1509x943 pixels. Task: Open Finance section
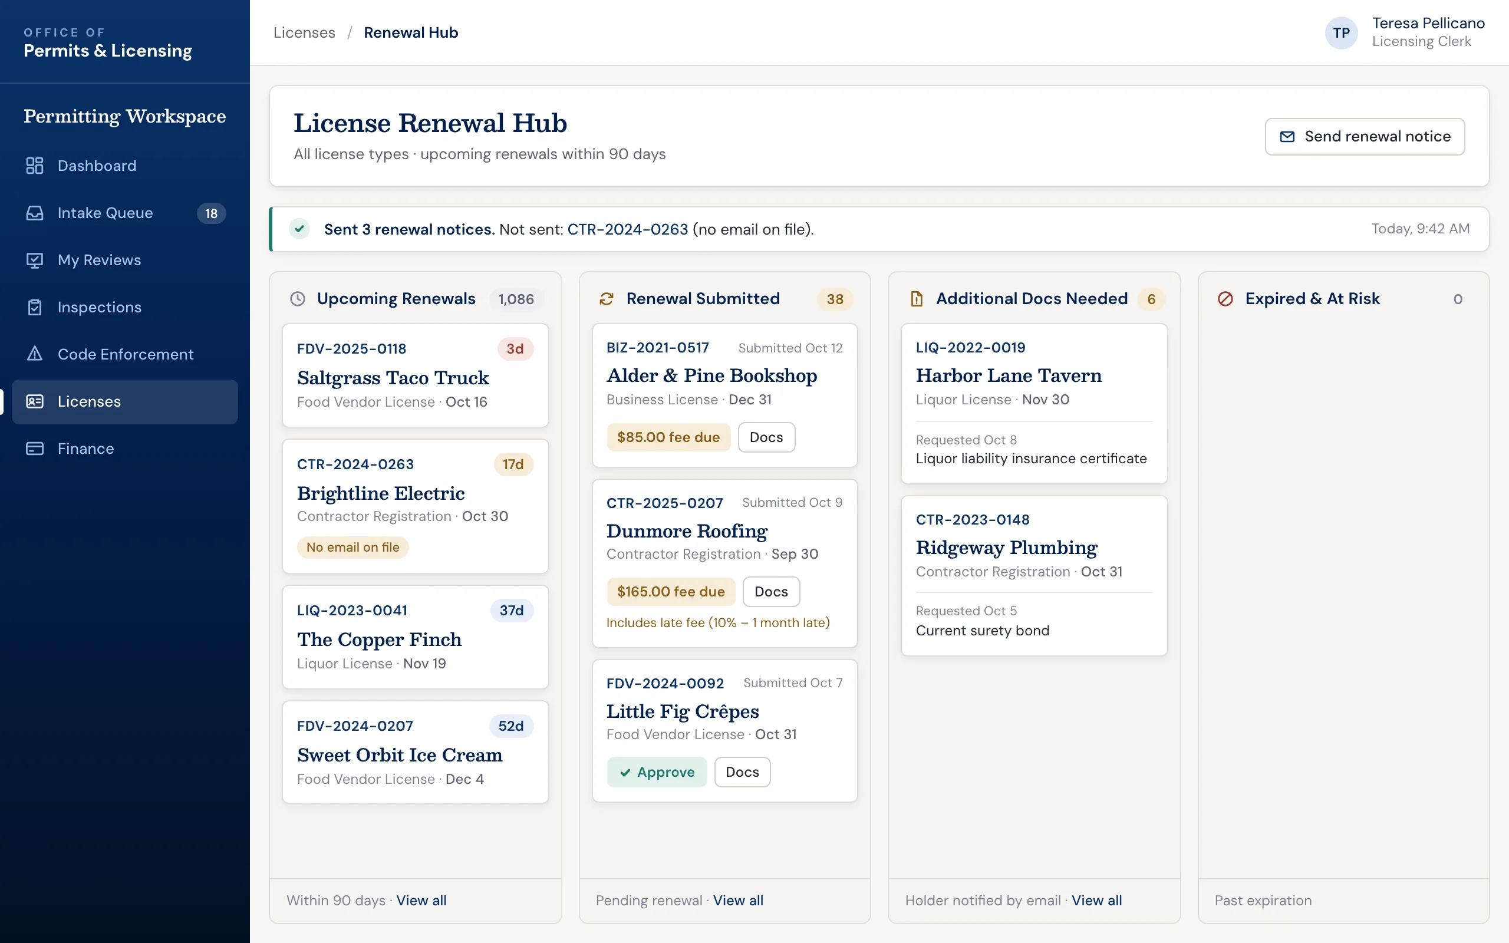pyautogui.click(x=125, y=449)
